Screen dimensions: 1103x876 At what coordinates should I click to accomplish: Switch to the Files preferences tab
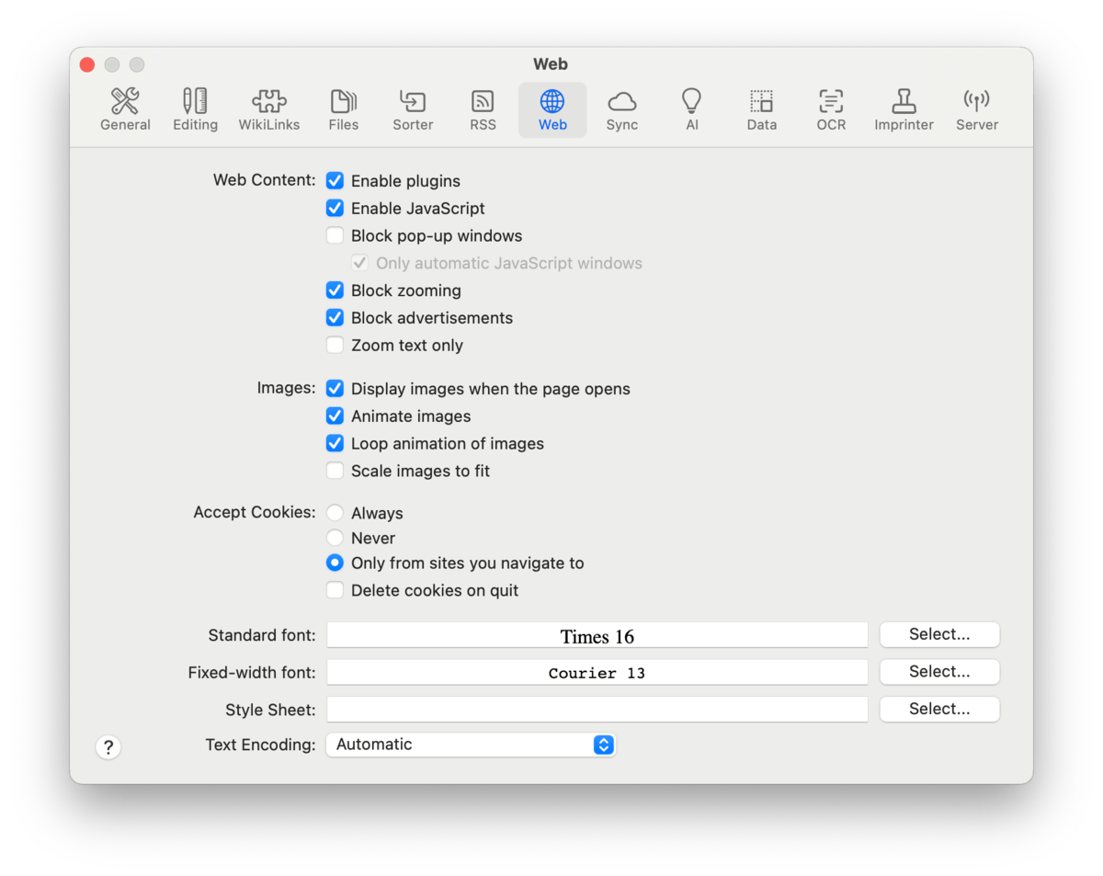click(343, 109)
